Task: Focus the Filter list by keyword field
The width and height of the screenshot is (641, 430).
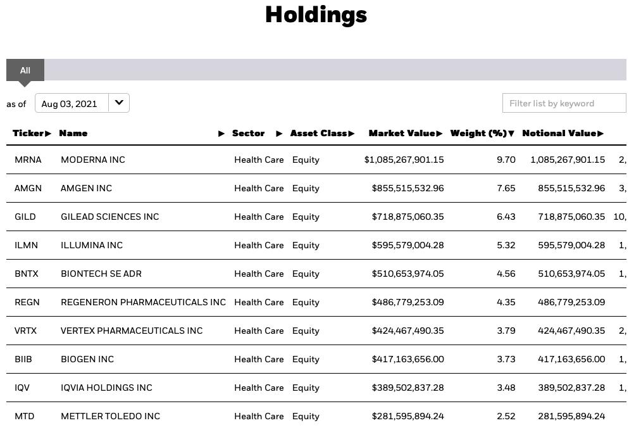Action: 564,103
